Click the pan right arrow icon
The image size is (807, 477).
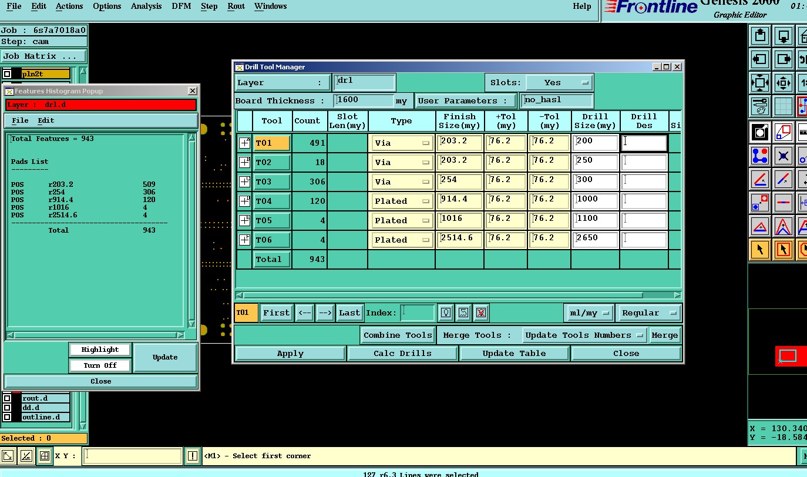[784, 59]
